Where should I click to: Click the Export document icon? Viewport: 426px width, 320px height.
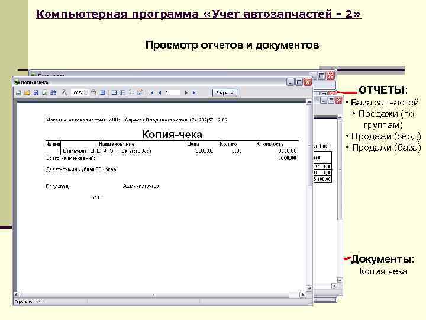pyautogui.click(x=44, y=93)
